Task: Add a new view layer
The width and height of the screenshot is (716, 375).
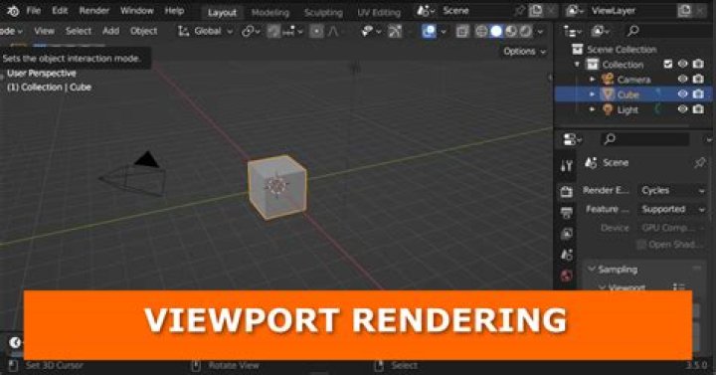Action: [x=684, y=11]
